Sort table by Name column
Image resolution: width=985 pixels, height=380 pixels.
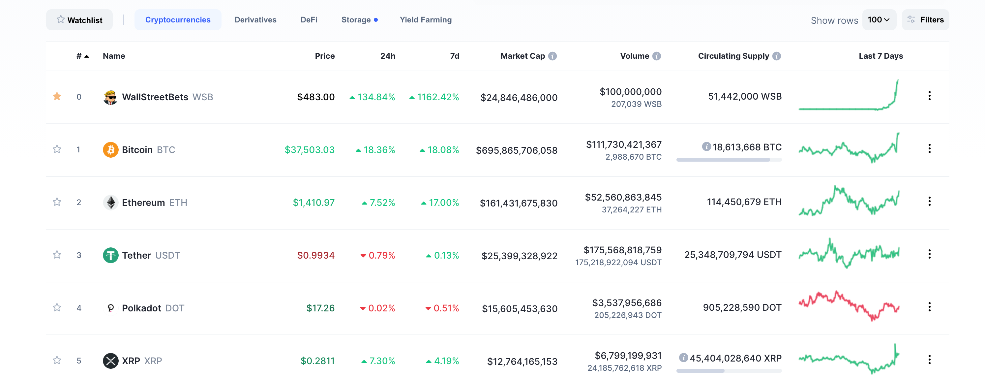(x=114, y=56)
